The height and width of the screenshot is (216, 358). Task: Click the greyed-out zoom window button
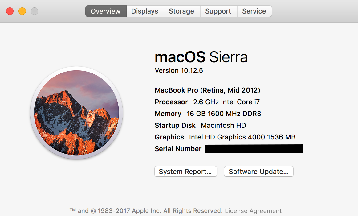(x=35, y=11)
